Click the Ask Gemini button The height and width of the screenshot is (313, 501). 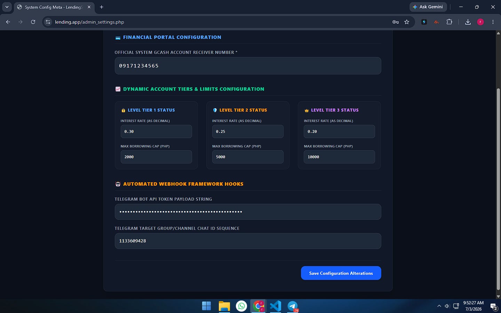[428, 7]
